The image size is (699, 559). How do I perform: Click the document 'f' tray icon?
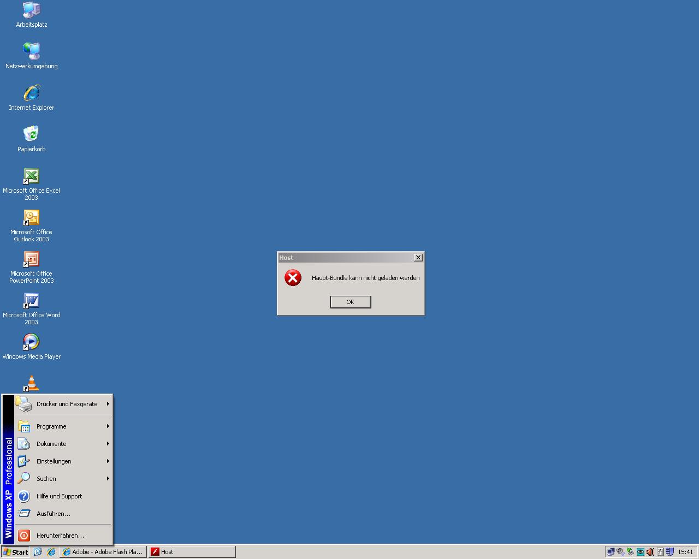click(x=660, y=552)
